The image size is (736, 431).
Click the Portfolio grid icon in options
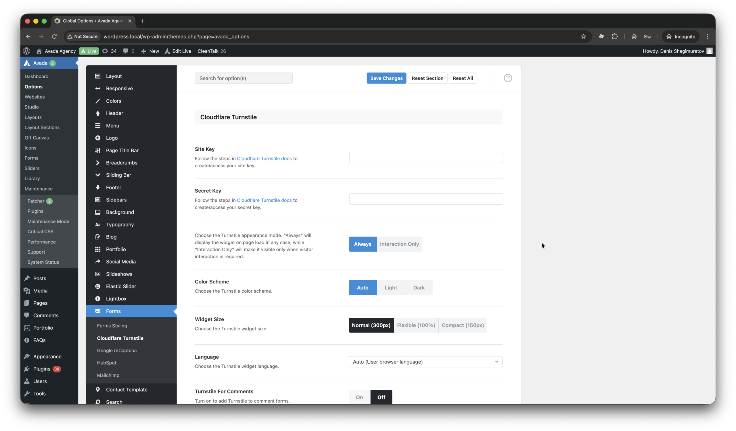pyautogui.click(x=98, y=249)
